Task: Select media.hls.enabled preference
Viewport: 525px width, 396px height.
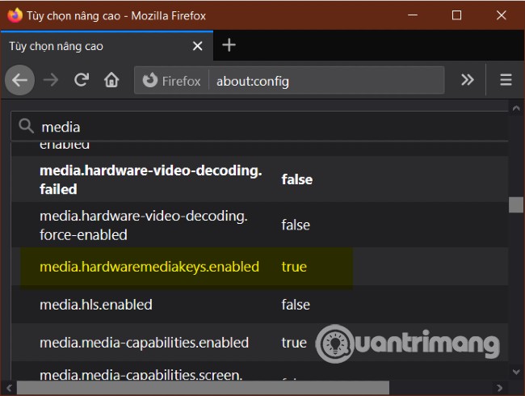Action: (x=96, y=305)
